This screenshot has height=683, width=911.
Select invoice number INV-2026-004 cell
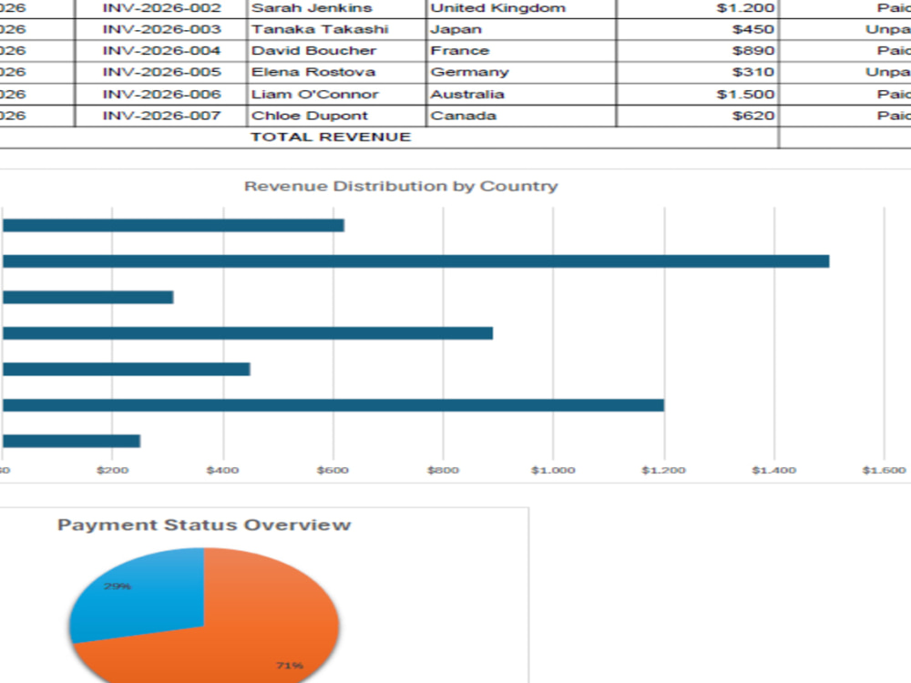(x=161, y=50)
